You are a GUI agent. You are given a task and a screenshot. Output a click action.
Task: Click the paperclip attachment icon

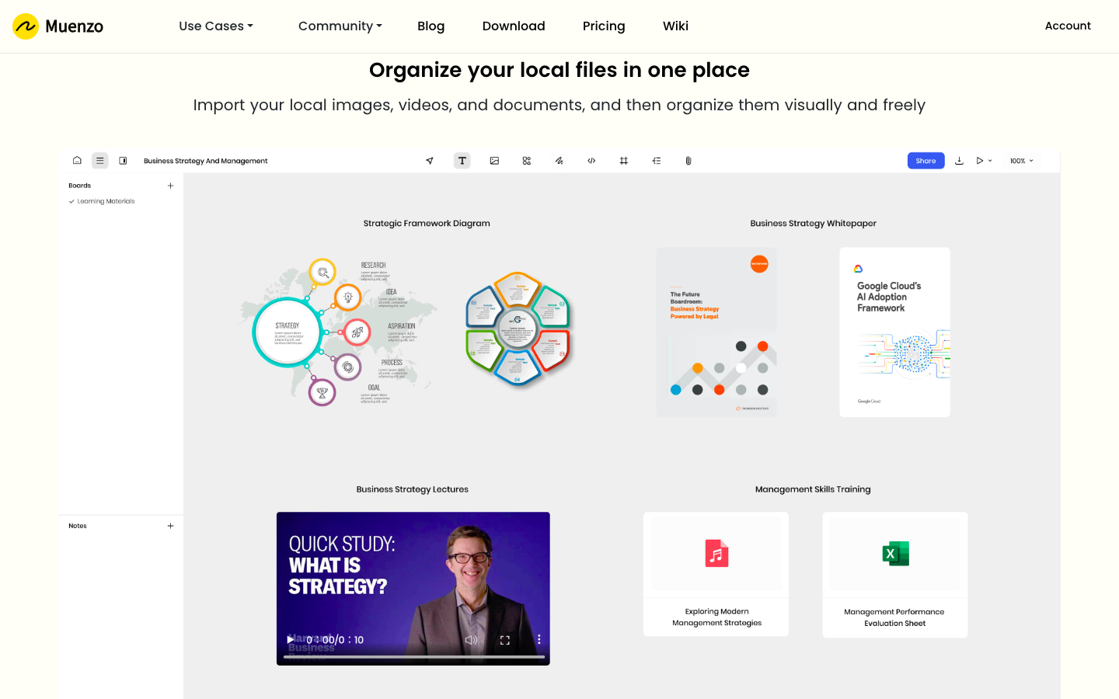pyautogui.click(x=688, y=161)
